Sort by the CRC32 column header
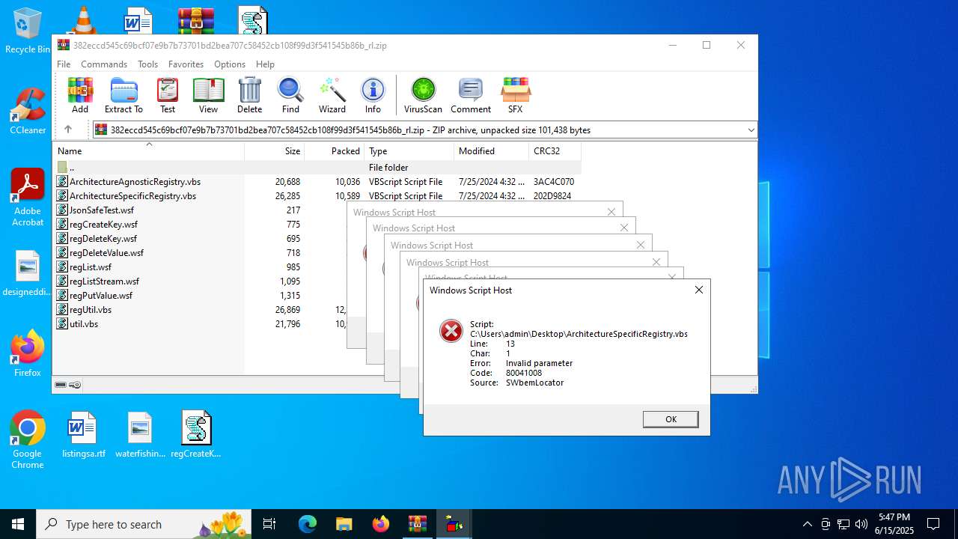 click(555, 150)
